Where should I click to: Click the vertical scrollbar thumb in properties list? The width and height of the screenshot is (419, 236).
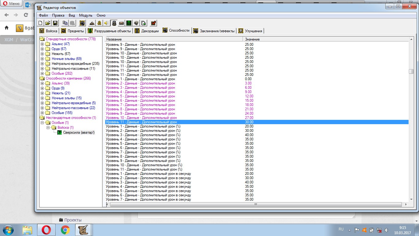[x=411, y=71]
